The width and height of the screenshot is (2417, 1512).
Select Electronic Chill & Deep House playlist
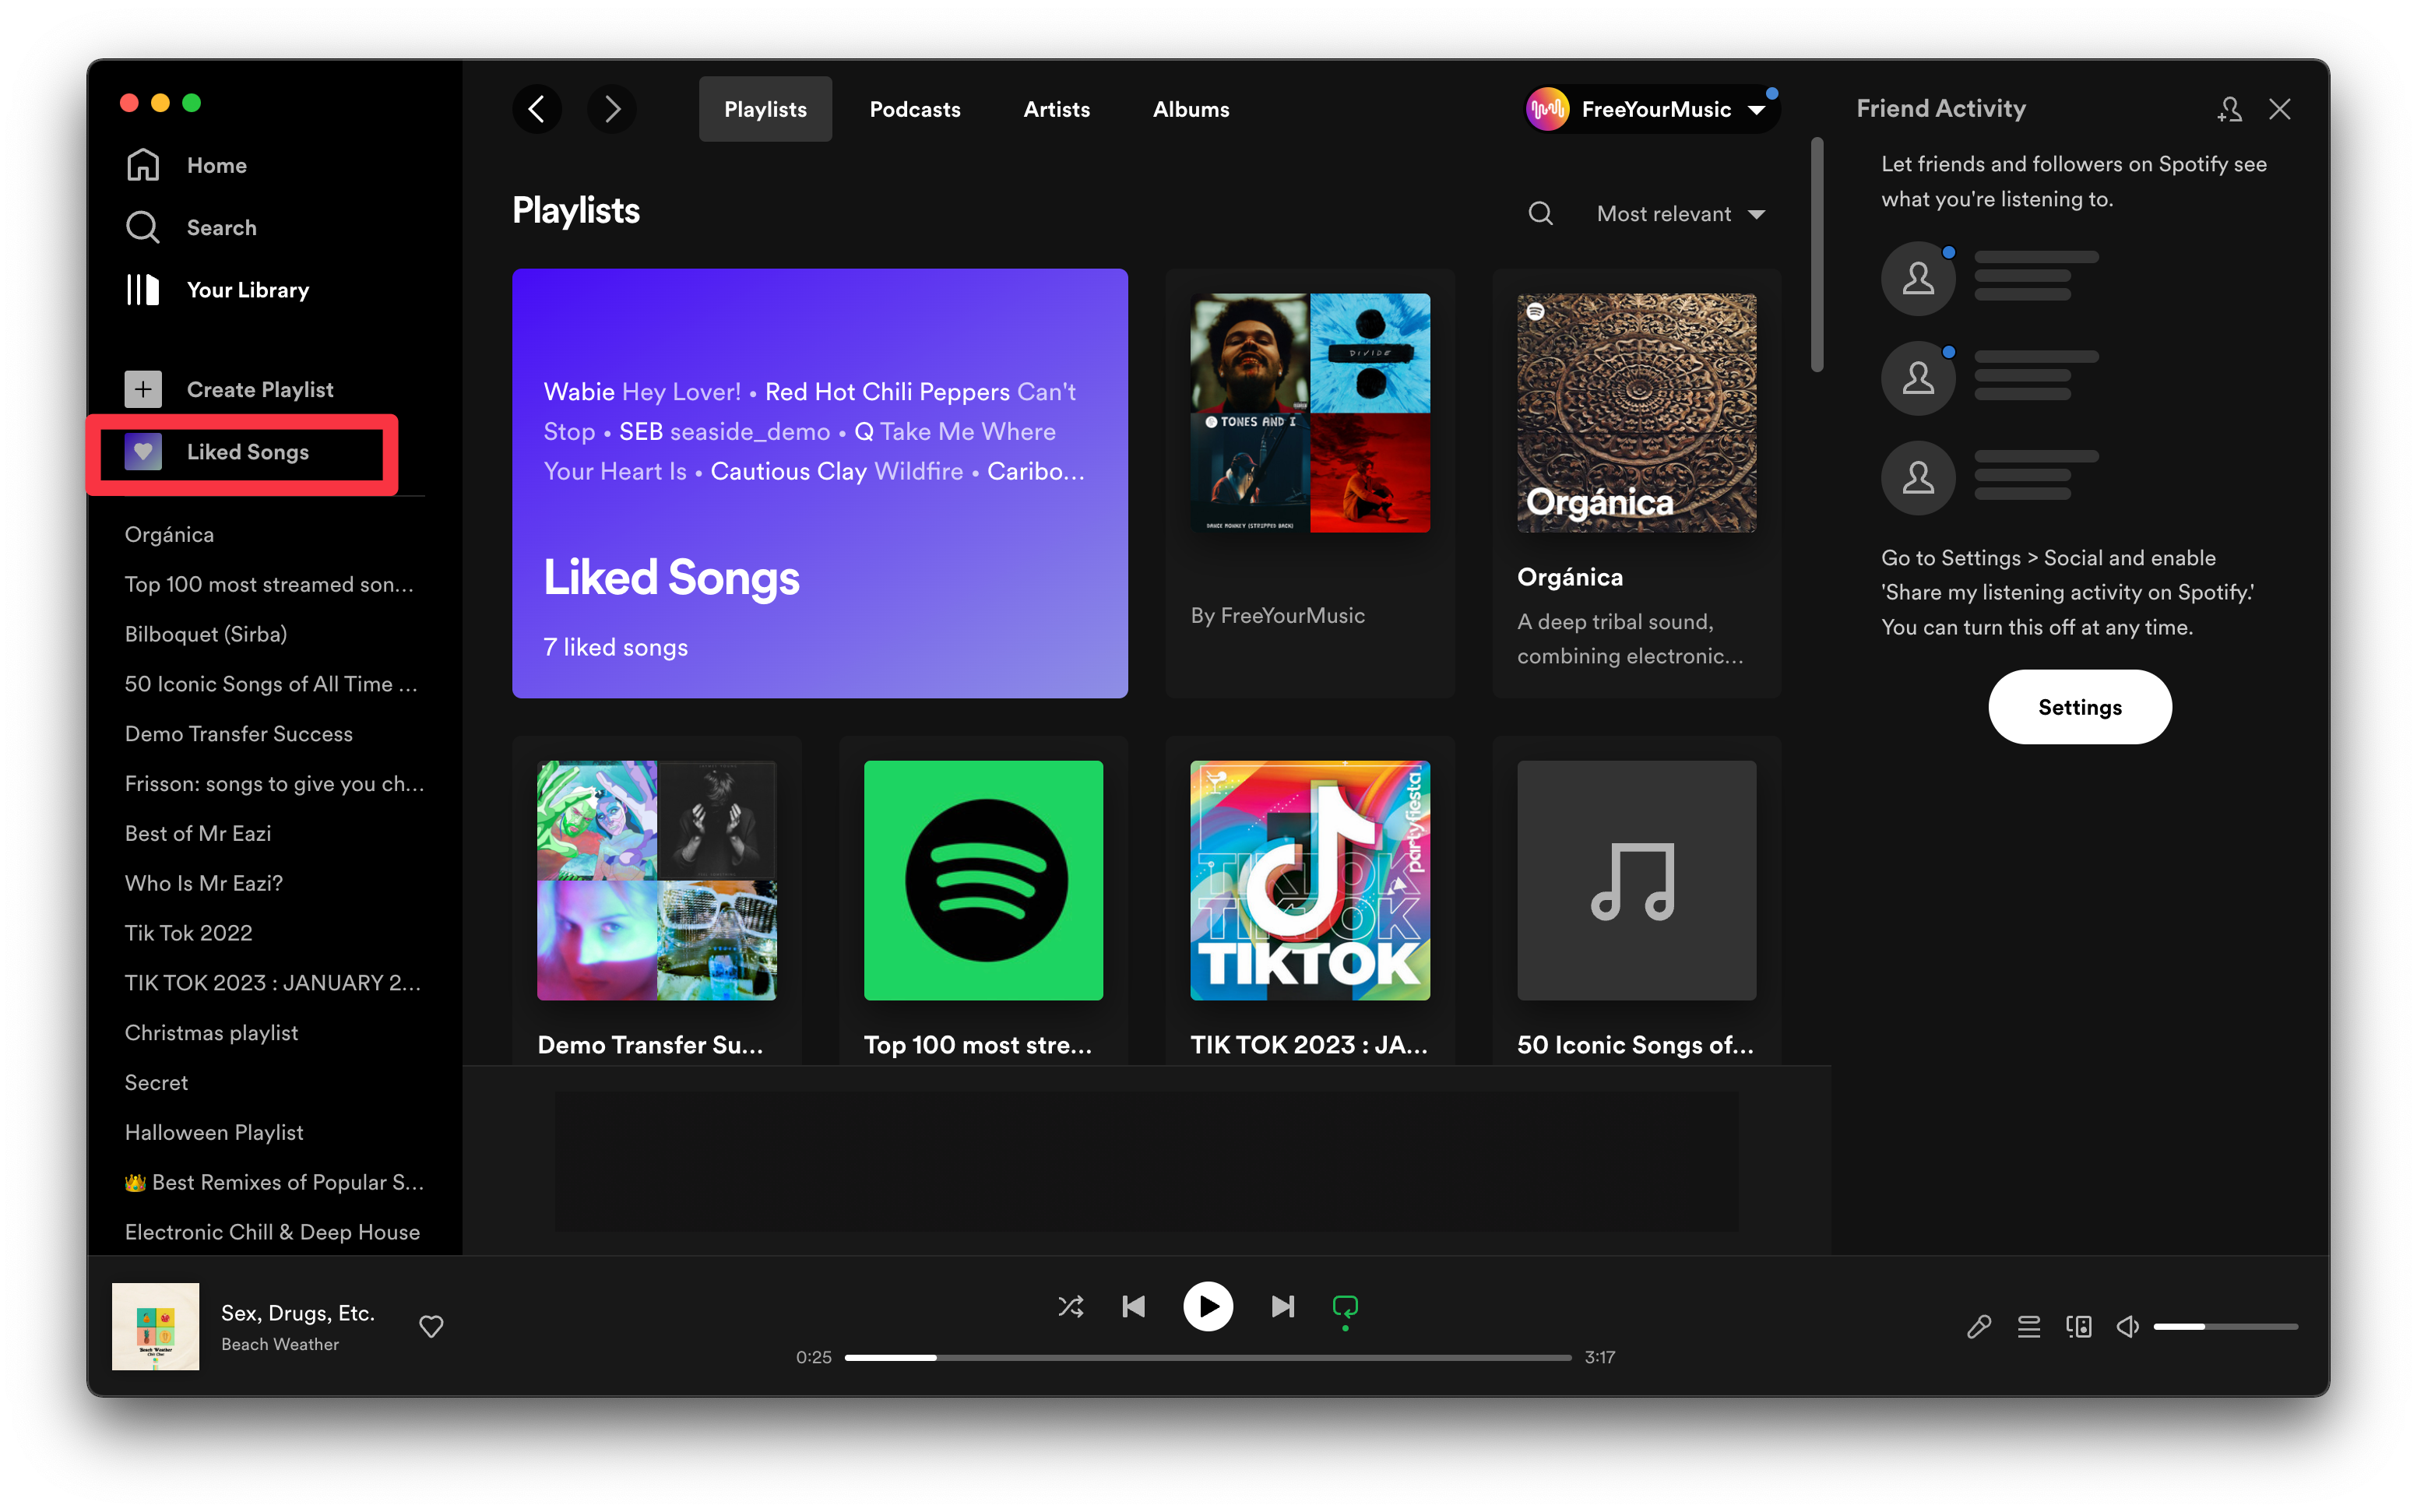pos(272,1233)
